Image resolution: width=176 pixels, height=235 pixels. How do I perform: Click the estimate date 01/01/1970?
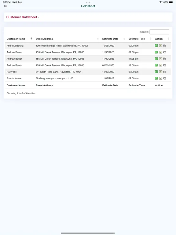pyautogui.click(x=108, y=65)
